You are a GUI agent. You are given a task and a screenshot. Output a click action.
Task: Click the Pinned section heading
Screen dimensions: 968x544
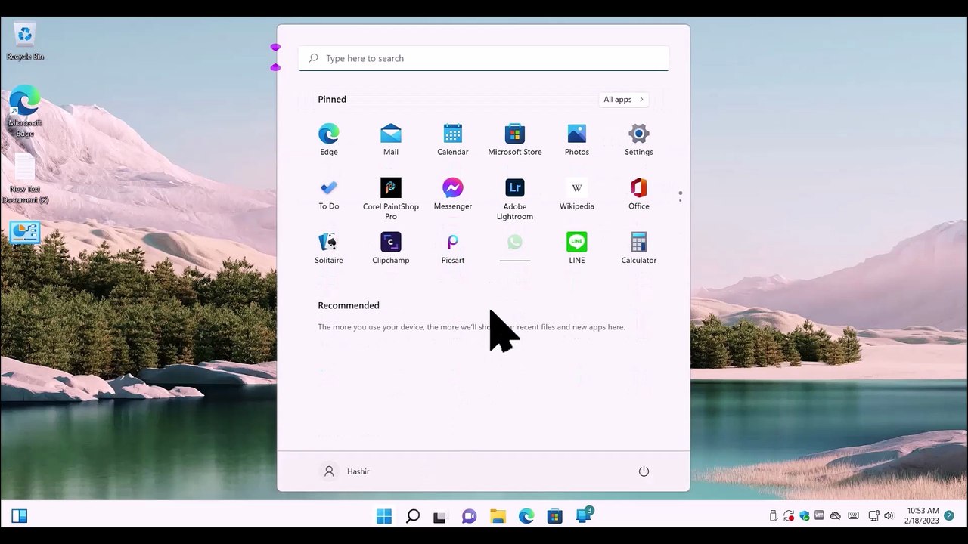332,100
